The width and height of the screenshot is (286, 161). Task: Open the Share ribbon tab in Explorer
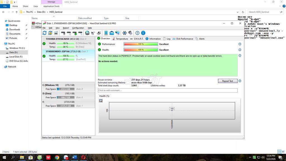click(25, 6)
